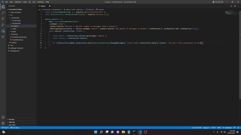Open the Accounts menu icon
The width and height of the screenshot is (241, 135).
(3, 117)
